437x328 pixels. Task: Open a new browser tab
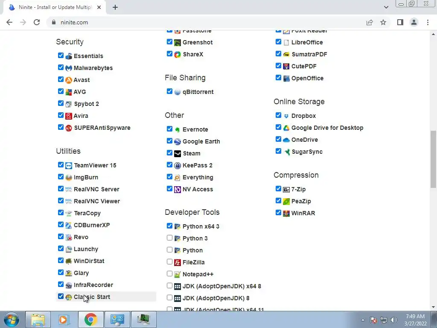pyautogui.click(x=115, y=8)
